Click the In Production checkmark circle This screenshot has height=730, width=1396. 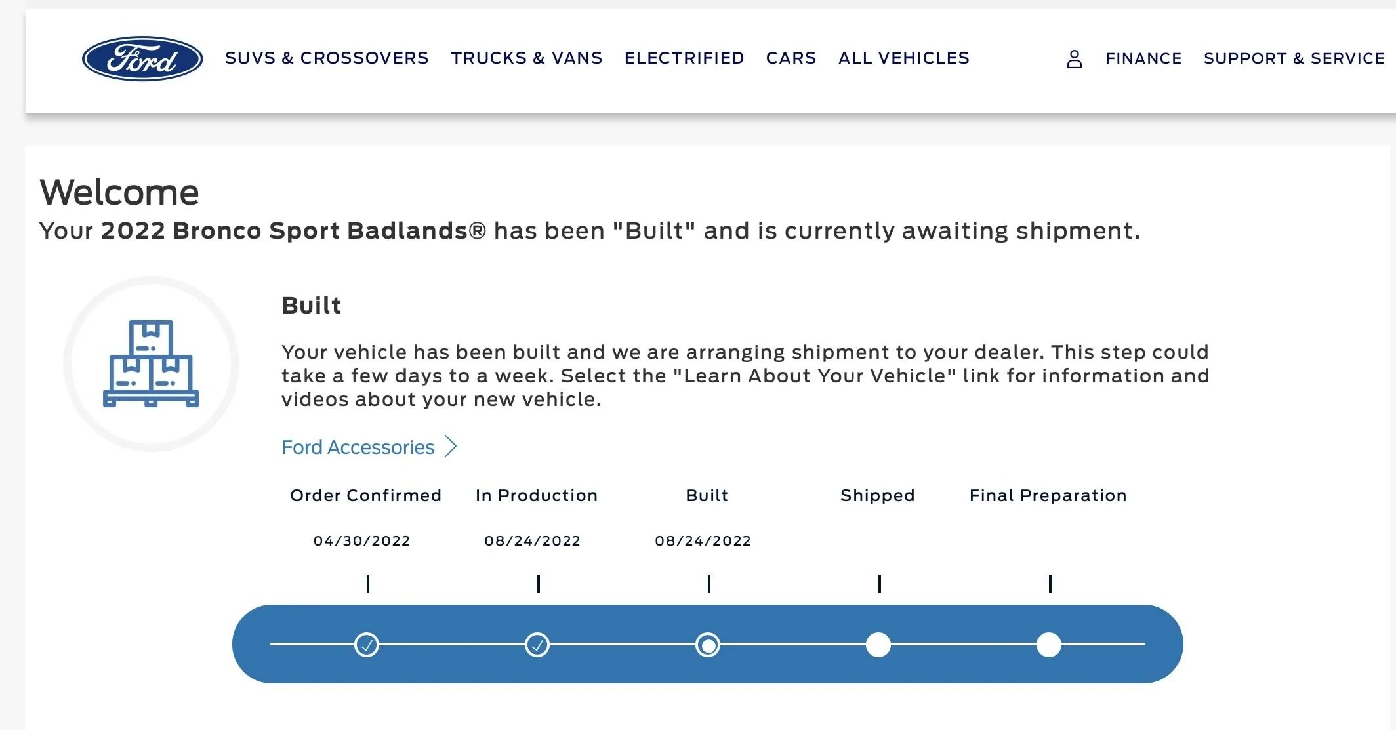point(537,645)
